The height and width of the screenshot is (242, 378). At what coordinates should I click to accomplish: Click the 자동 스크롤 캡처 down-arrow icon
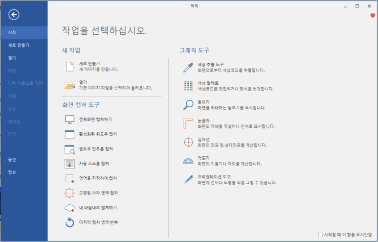[69, 164]
